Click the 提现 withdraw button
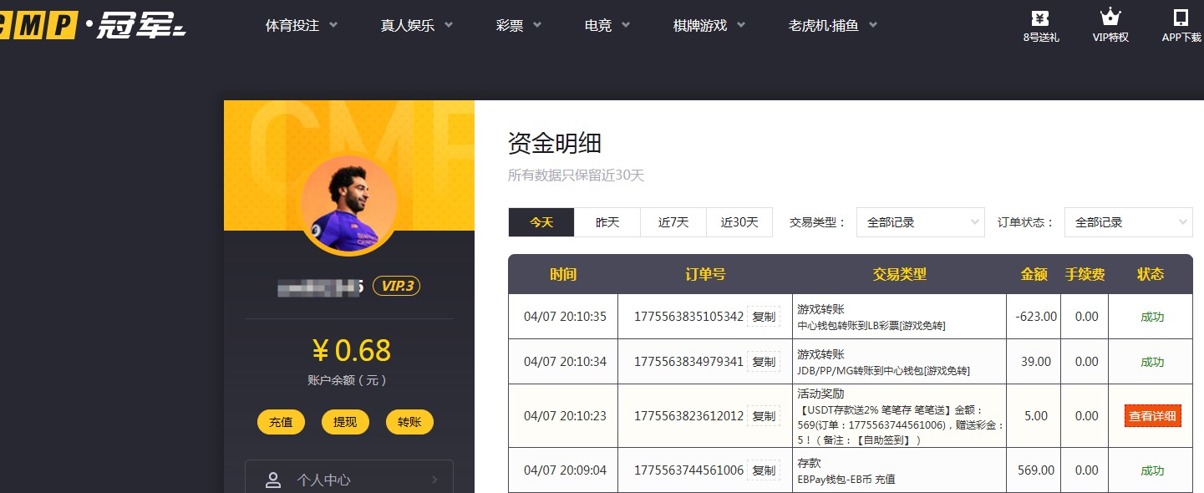This screenshot has width=1204, height=493. coord(344,422)
